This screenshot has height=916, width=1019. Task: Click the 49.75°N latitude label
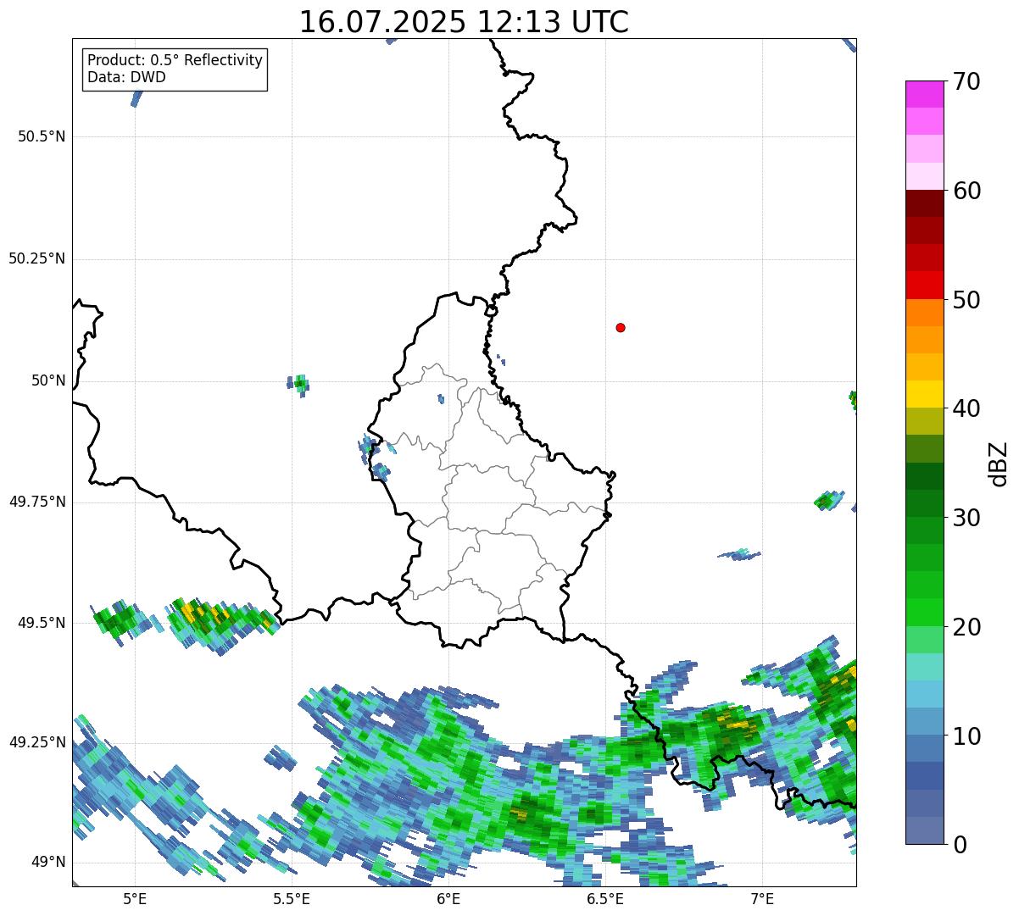(37, 502)
